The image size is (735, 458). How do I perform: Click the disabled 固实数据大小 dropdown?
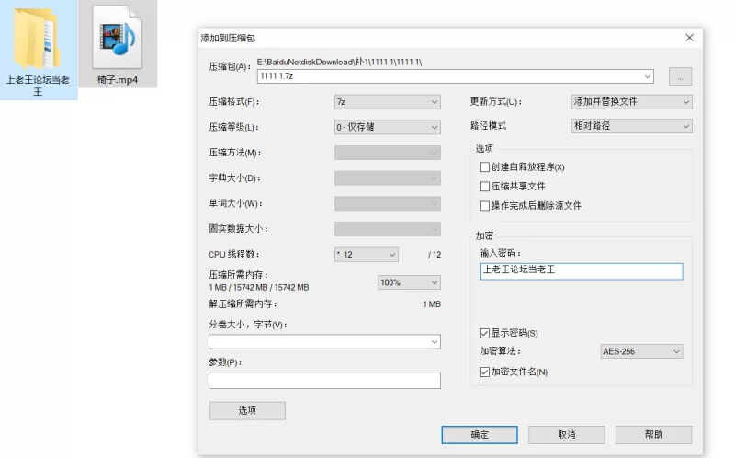pyautogui.click(x=387, y=228)
